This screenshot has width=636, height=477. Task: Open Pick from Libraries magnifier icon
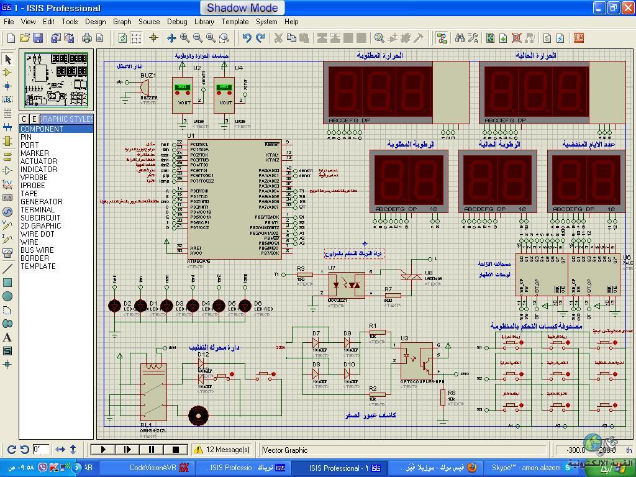coord(379,38)
